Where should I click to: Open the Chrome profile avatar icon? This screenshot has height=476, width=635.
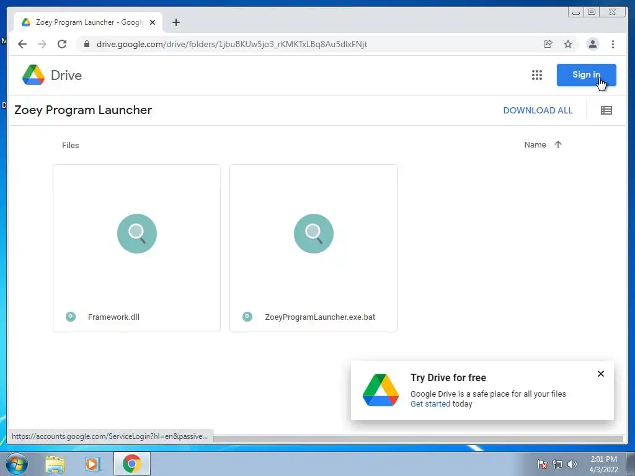[x=592, y=44]
